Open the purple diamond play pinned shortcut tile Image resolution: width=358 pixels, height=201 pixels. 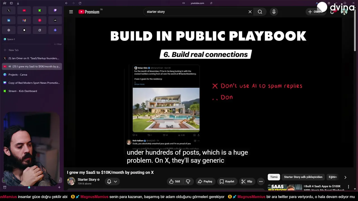click(55, 30)
